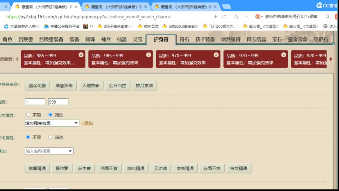Open the 达人 bookmark with globe icon
The width and height of the screenshot is (339, 191).
point(330,26)
